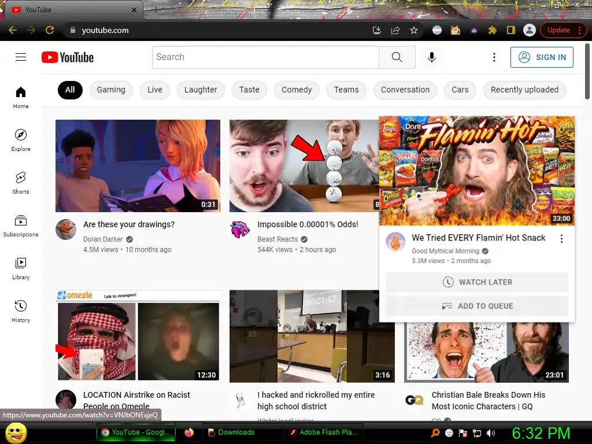Select the Laughter filter chip
592x444 pixels.
point(201,90)
